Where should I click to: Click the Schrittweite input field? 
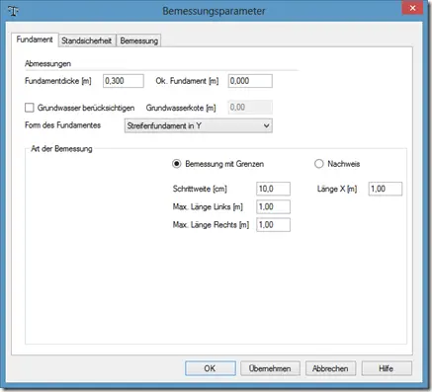273,189
